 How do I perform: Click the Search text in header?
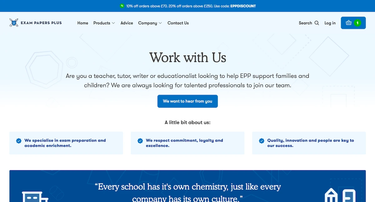(x=305, y=23)
